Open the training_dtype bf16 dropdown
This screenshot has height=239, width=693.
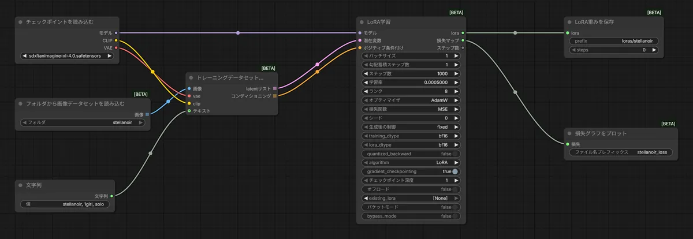(x=412, y=136)
